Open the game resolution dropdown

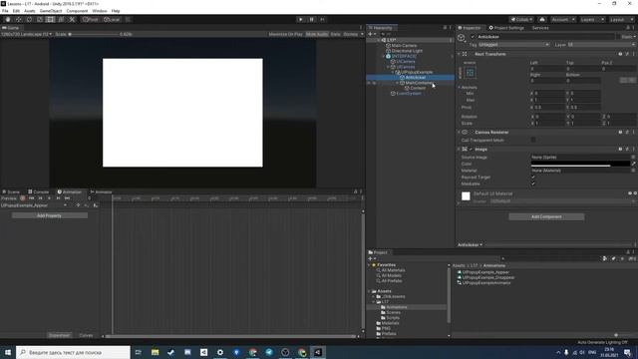click(27, 34)
